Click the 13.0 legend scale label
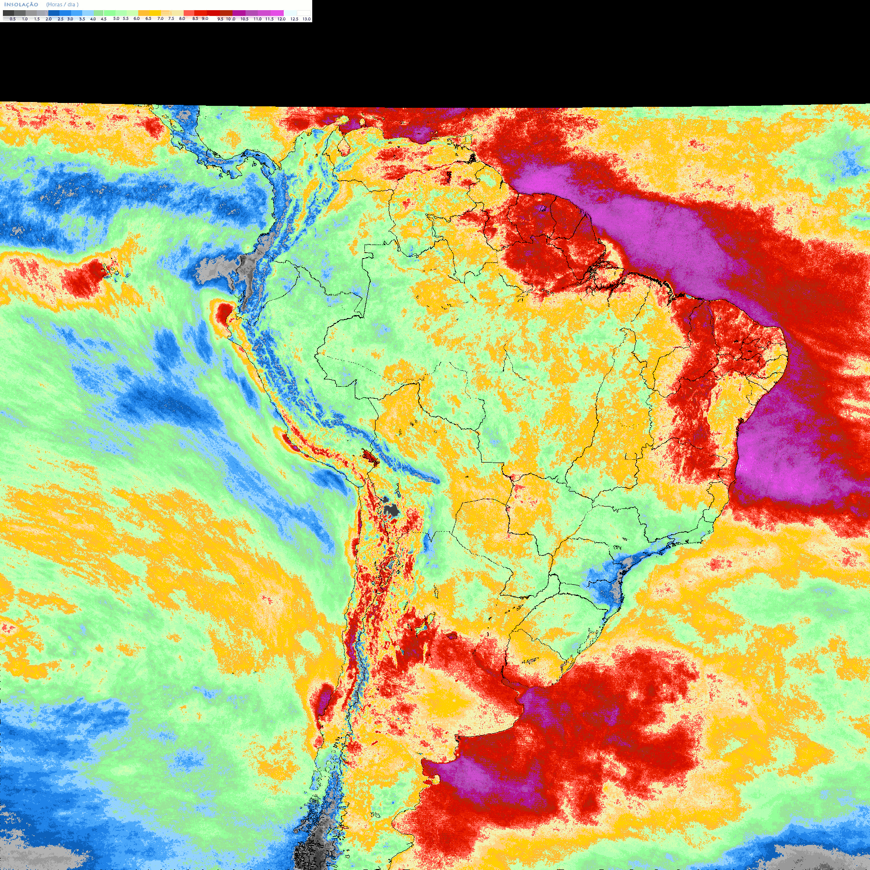 click(306, 19)
